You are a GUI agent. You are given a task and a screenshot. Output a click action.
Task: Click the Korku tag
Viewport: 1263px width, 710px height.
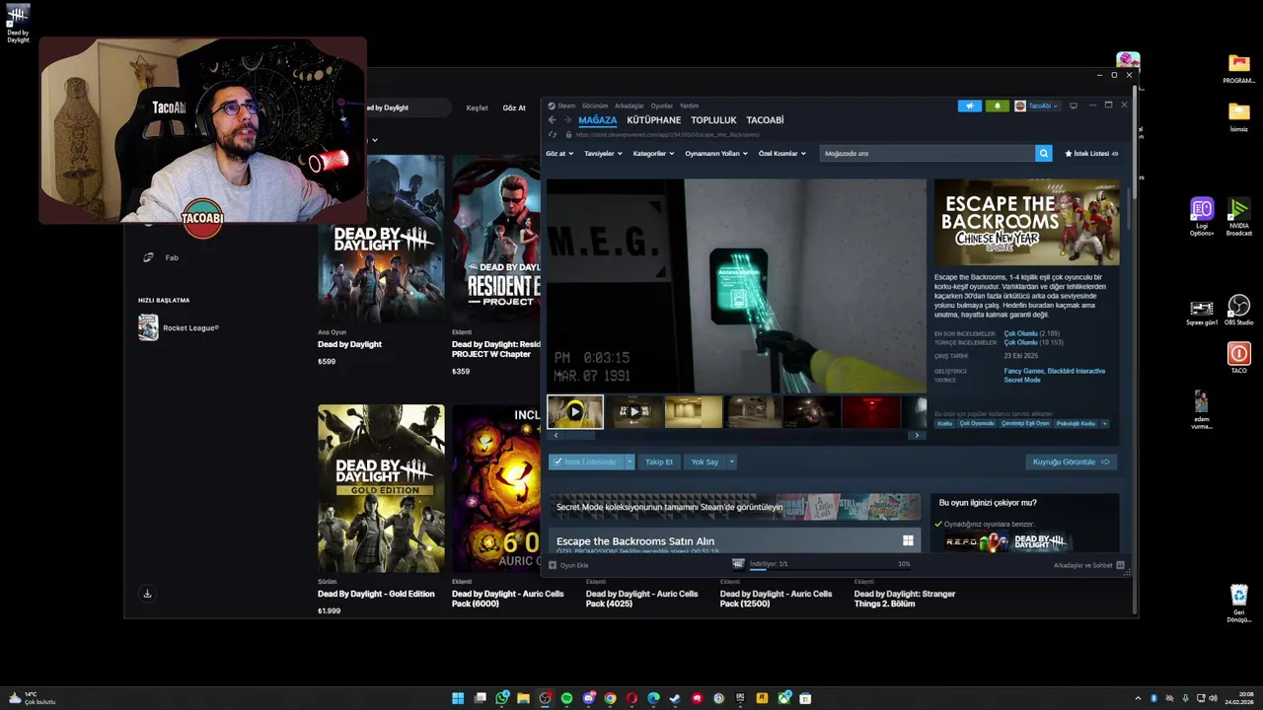point(944,423)
